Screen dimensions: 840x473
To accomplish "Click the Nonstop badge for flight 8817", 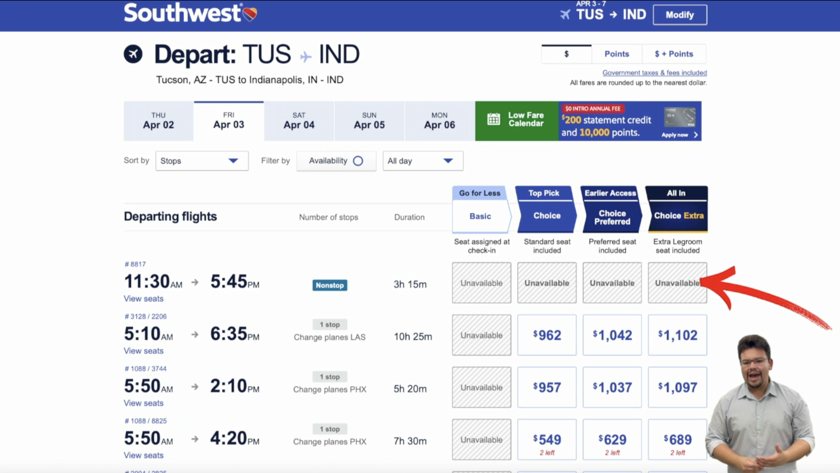I will pyautogui.click(x=330, y=285).
